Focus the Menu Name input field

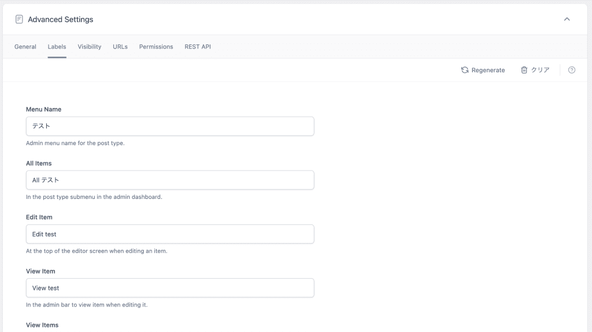click(170, 126)
